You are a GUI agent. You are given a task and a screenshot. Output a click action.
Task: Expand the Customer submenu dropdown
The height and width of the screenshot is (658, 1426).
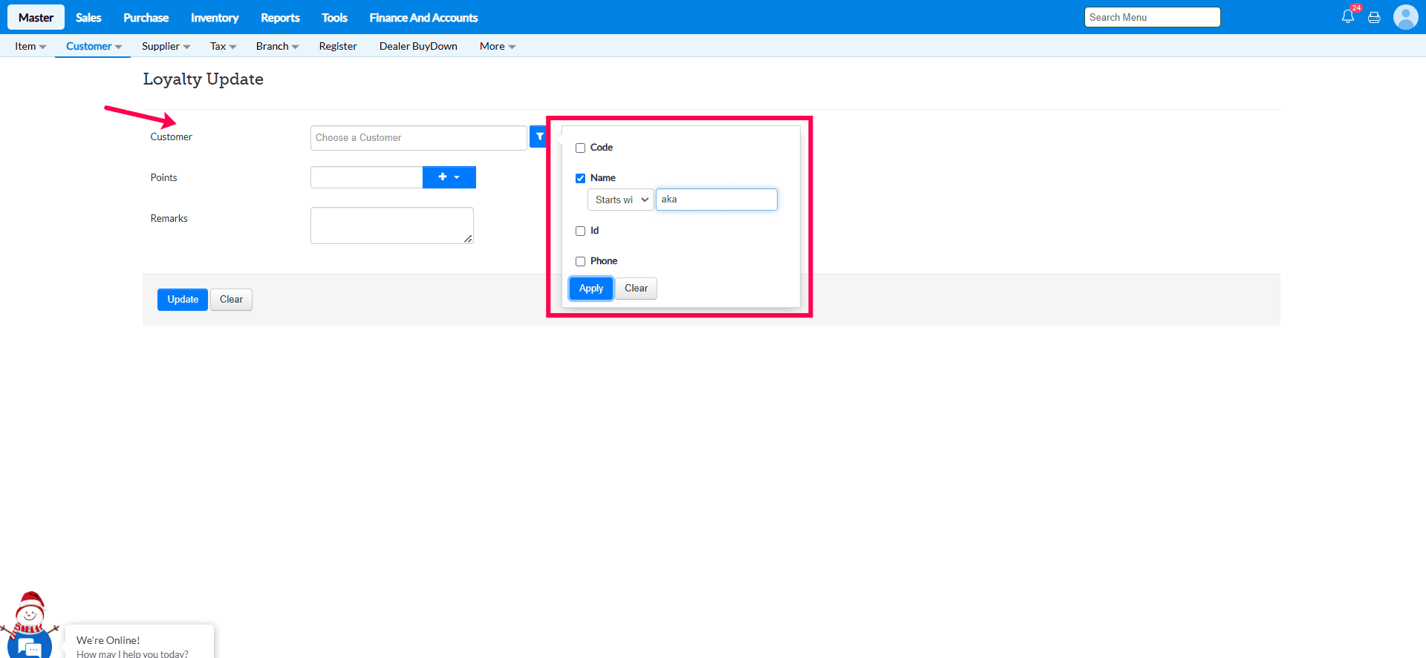click(94, 46)
